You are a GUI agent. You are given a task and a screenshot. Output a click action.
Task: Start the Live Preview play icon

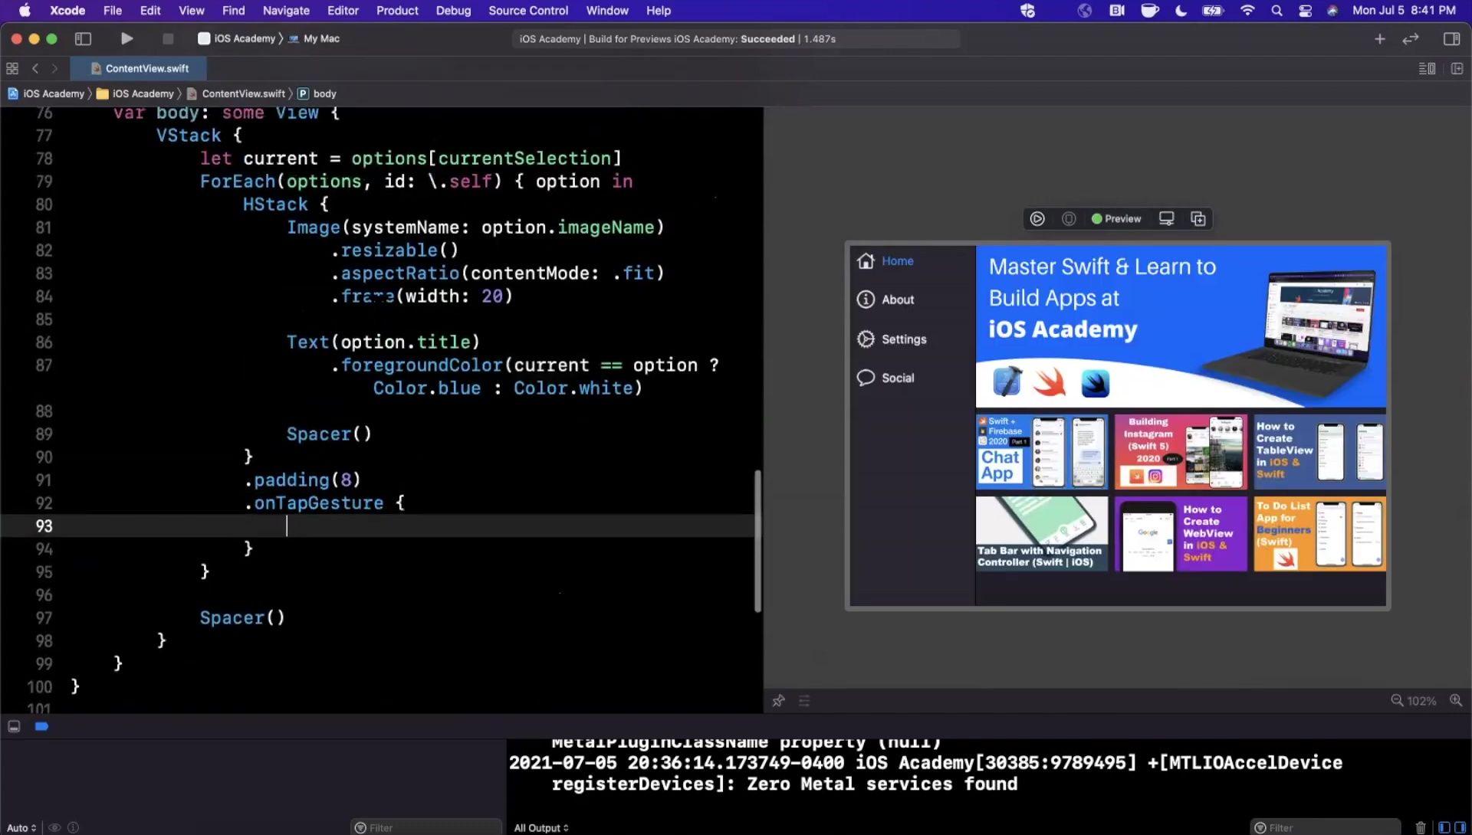click(1037, 219)
